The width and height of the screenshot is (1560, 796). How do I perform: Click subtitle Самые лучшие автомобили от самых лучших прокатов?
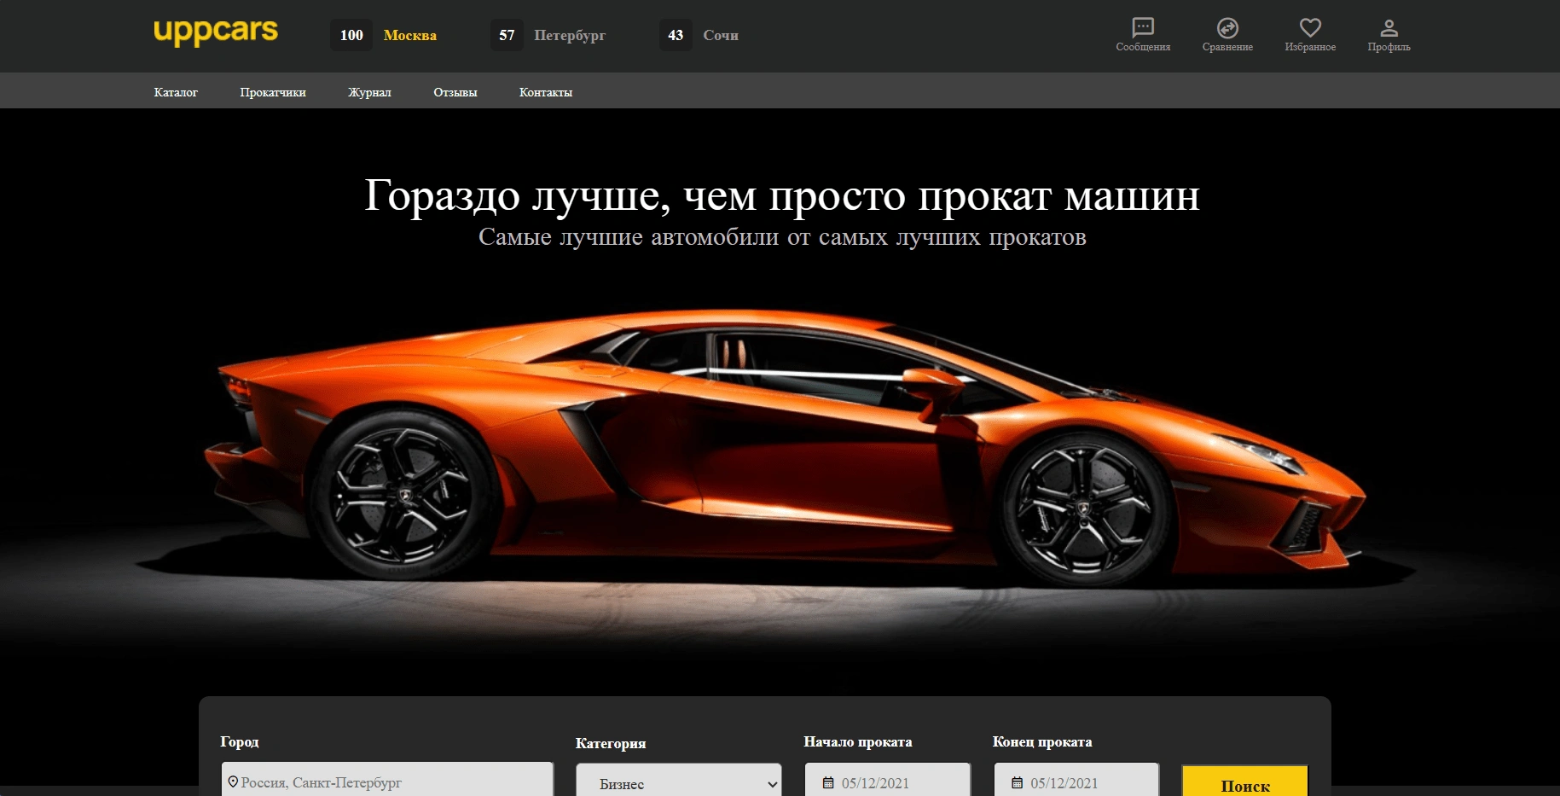pyautogui.click(x=782, y=237)
